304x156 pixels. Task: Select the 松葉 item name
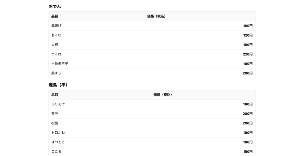click(x=55, y=123)
